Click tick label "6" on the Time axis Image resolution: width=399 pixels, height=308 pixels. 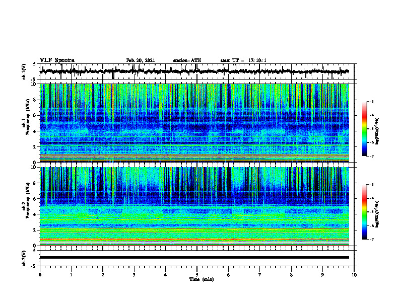tap(229, 275)
